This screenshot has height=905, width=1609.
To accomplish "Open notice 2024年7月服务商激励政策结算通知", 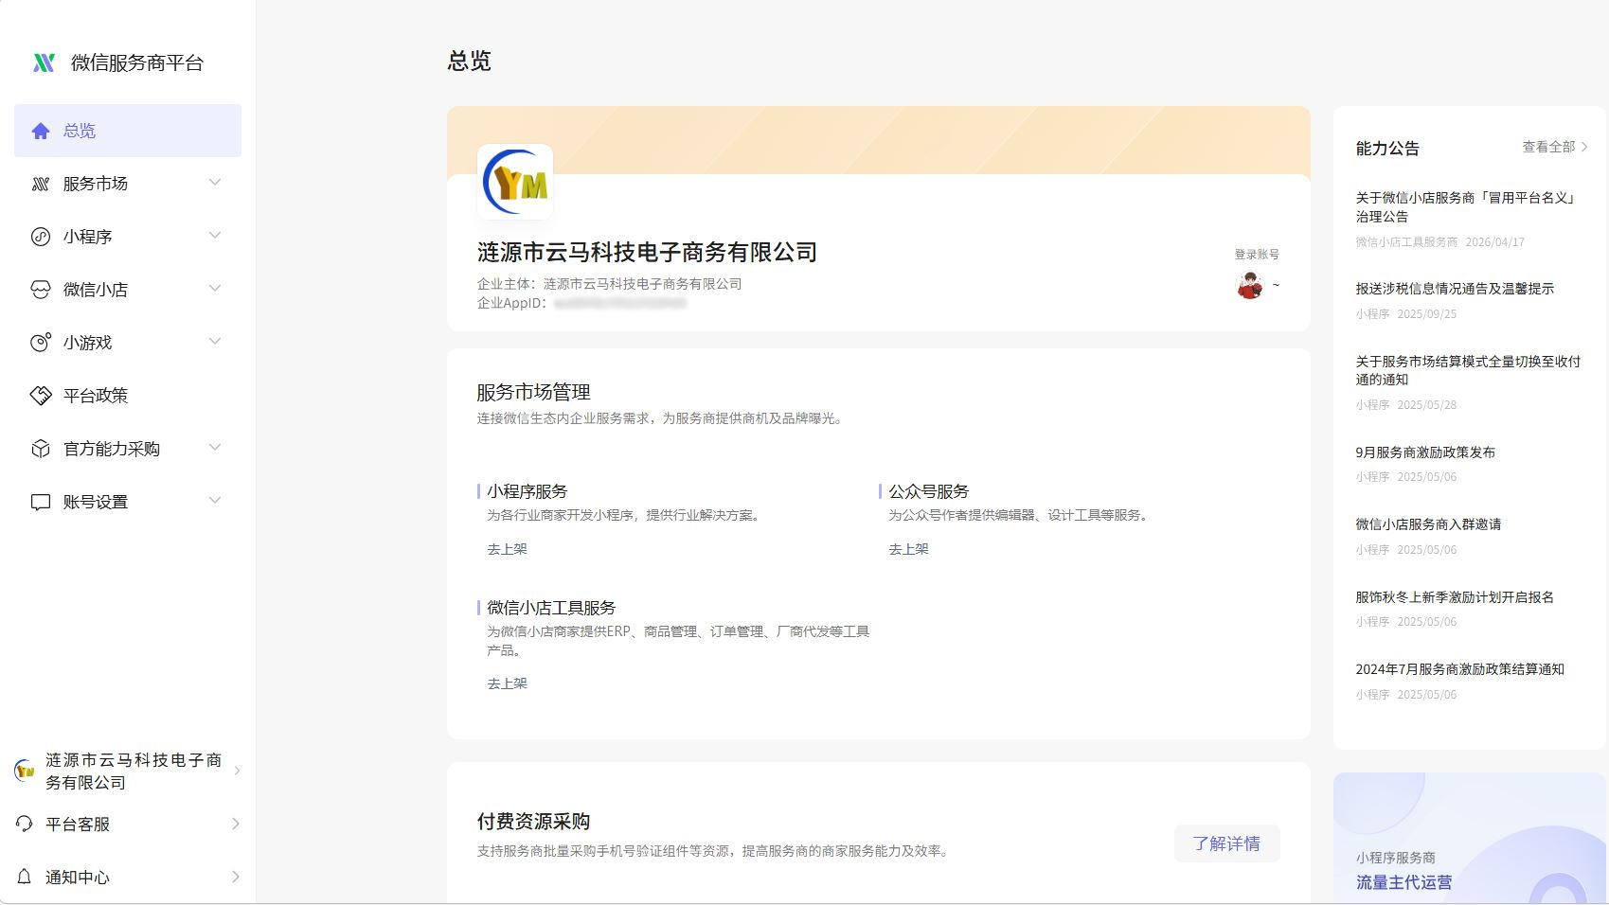I will click(1459, 669).
